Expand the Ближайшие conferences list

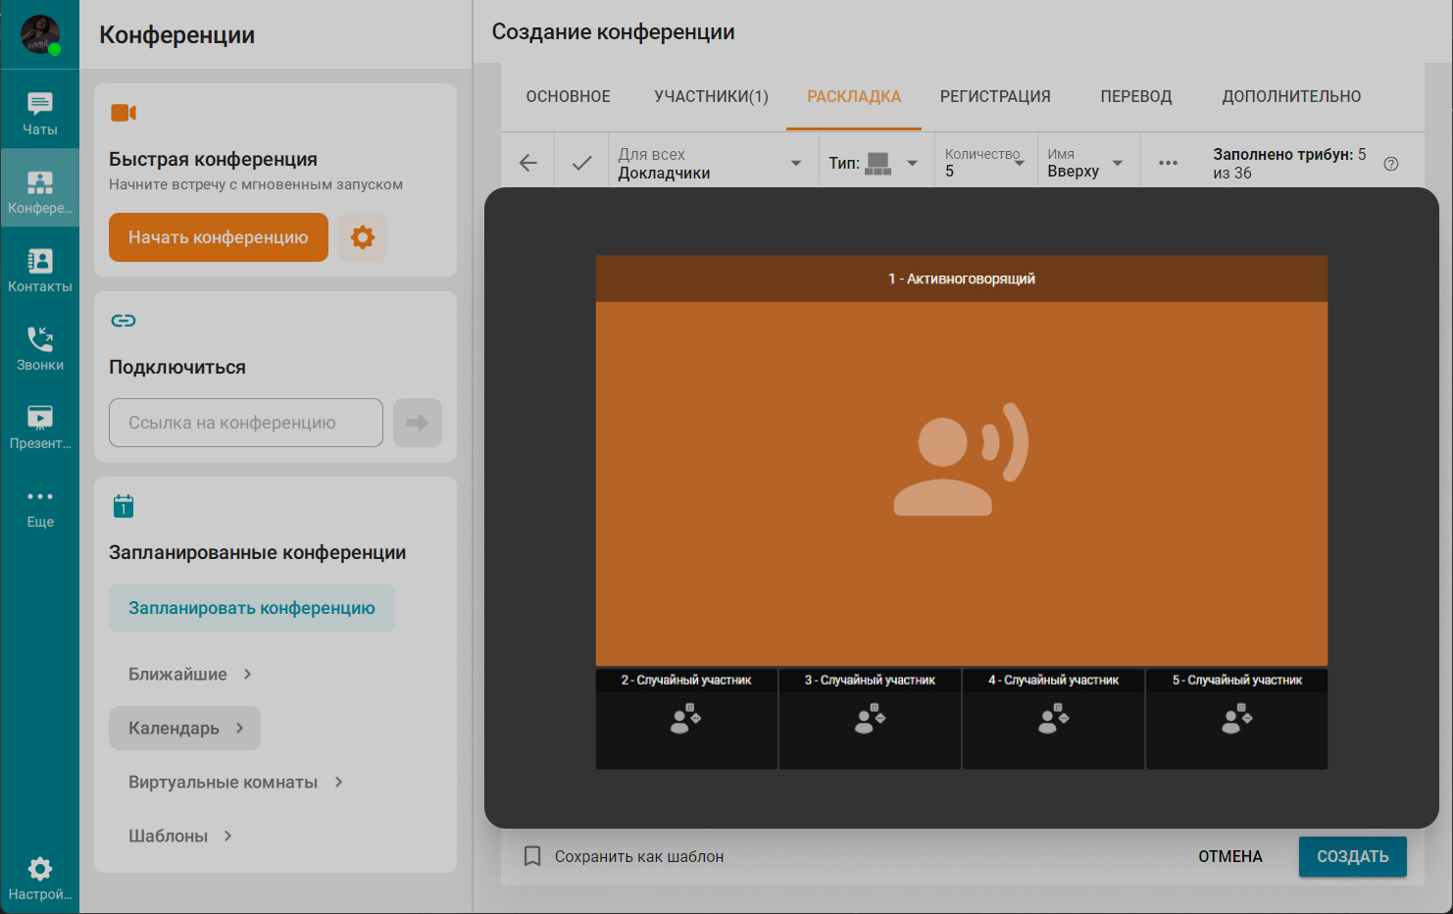tap(191, 674)
